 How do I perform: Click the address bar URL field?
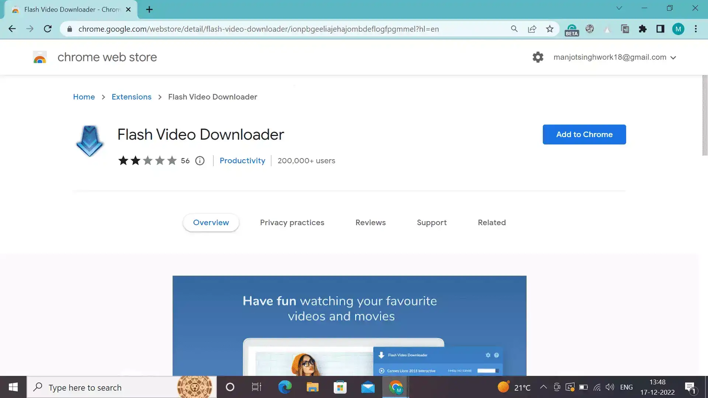click(258, 29)
